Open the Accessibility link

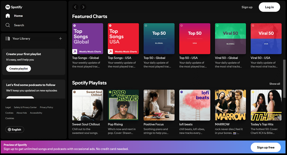tap(36, 113)
